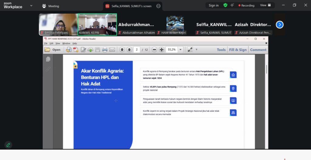311x160 pixels.
Task: Open a file with the Open folder button
Action: pyautogui.click(x=52, y=49)
